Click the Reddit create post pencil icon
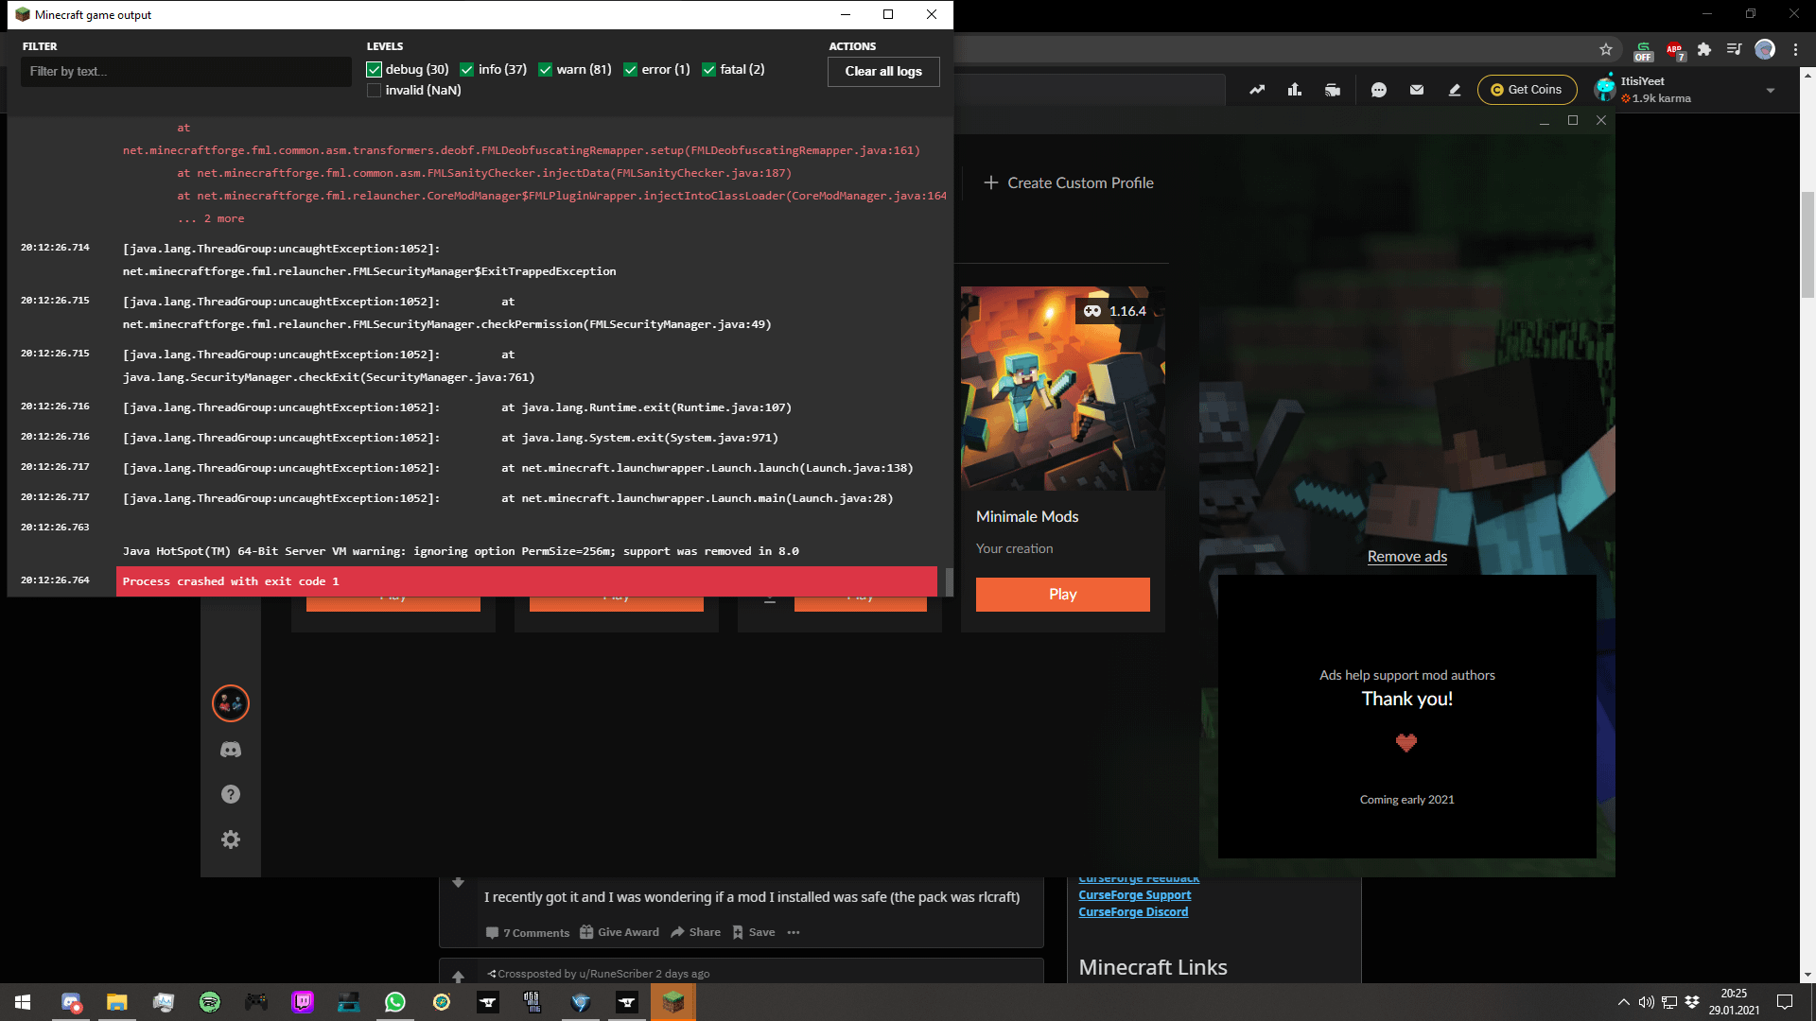 1455,90
